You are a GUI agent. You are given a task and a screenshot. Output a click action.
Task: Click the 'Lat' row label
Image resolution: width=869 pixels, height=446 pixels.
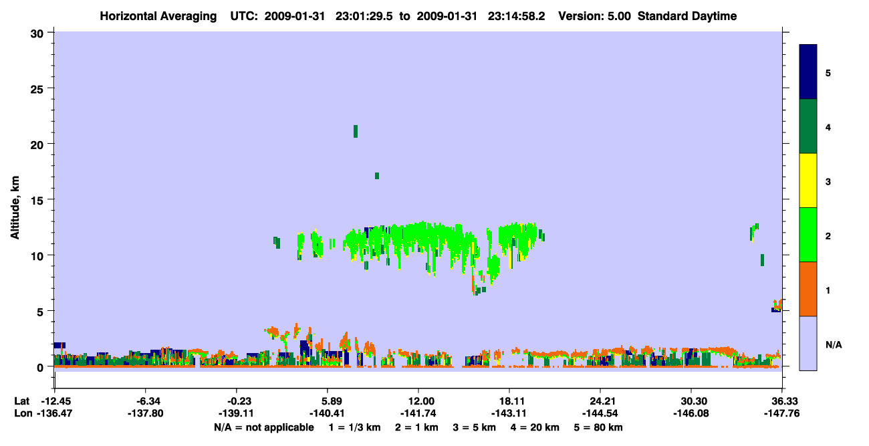point(22,401)
